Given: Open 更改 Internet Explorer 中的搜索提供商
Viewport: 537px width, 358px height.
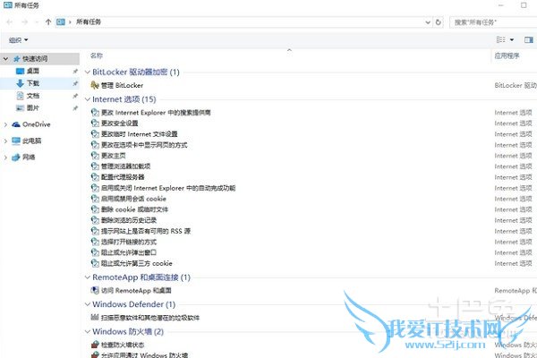Looking at the screenshot, I should pos(156,113).
